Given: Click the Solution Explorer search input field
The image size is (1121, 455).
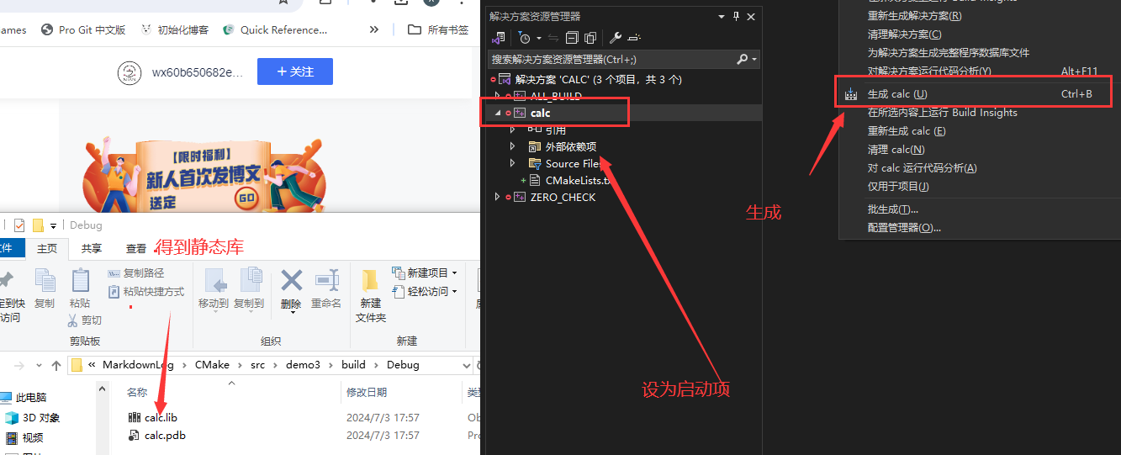Looking at the screenshot, I should pyautogui.click(x=610, y=60).
